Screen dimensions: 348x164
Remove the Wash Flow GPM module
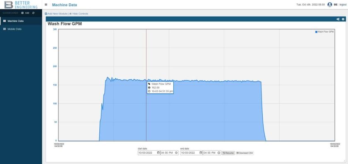click(343, 19)
